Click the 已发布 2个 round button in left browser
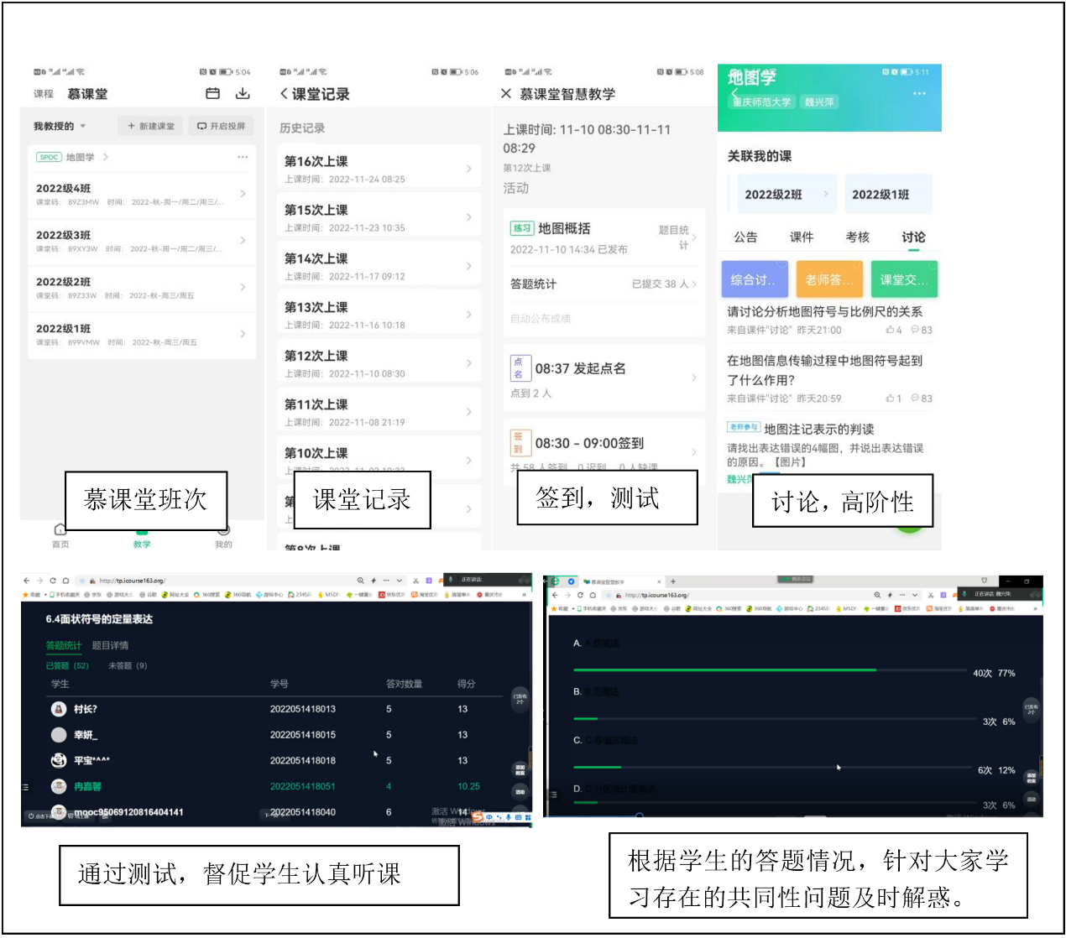The height and width of the screenshot is (938, 1066). coord(520,699)
